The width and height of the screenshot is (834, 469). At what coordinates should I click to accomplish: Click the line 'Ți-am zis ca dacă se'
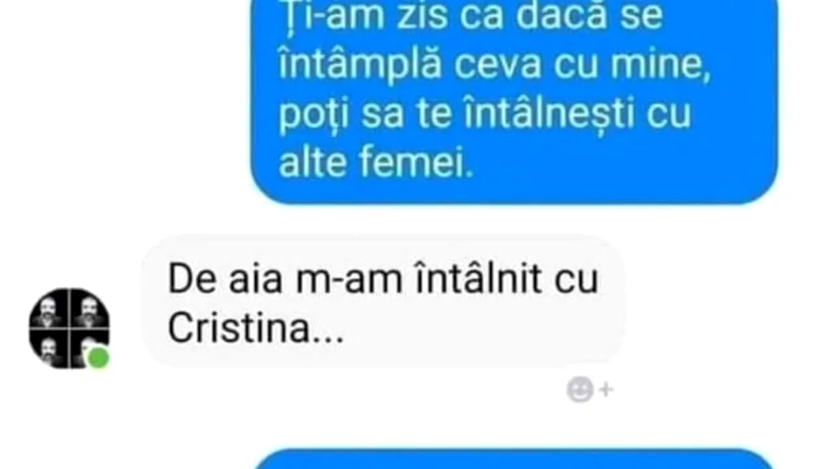(470, 18)
